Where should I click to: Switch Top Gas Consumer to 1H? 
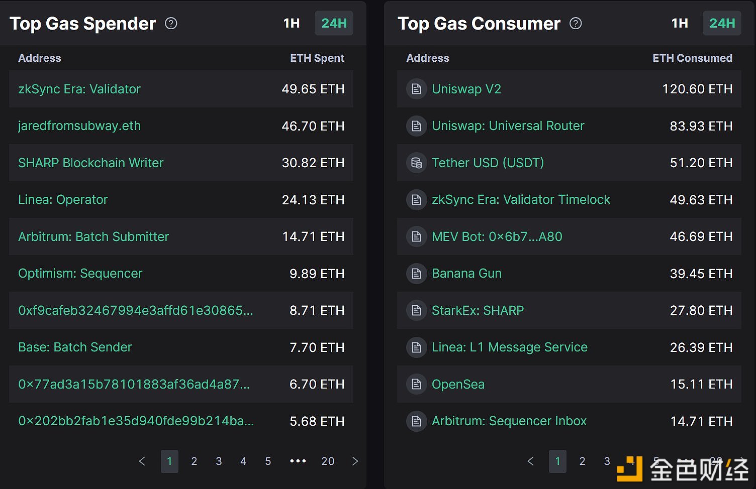point(680,24)
